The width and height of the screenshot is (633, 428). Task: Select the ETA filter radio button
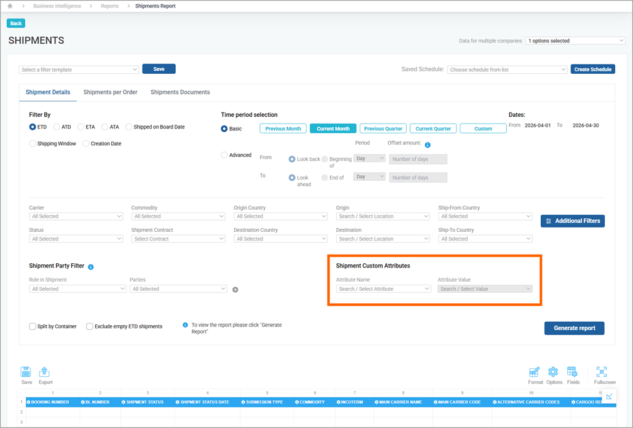[x=81, y=127]
